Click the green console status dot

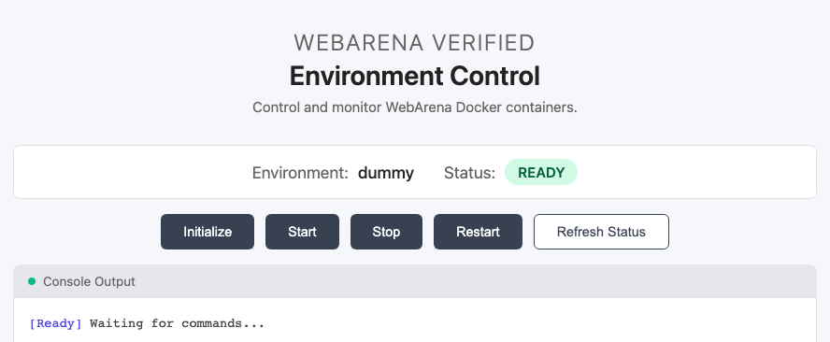point(32,281)
